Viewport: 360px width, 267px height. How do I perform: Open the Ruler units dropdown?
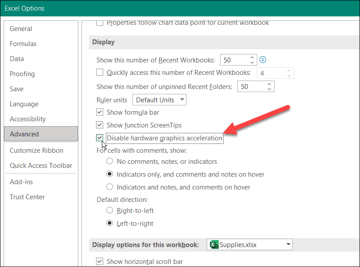159,100
